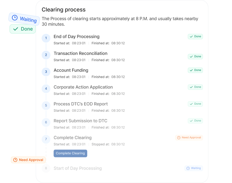Click the step 5 number indicator
The height and width of the screenshot is (183, 232).
click(46, 105)
